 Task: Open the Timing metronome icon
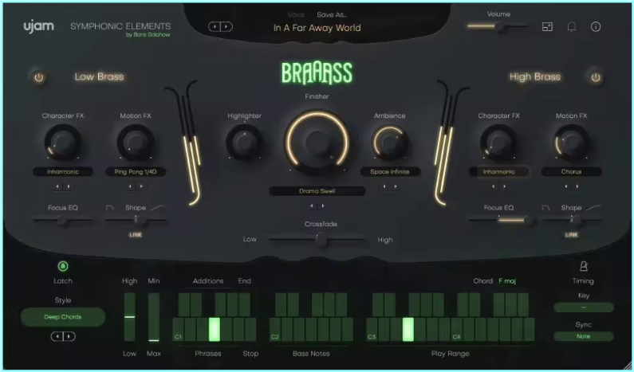584,266
